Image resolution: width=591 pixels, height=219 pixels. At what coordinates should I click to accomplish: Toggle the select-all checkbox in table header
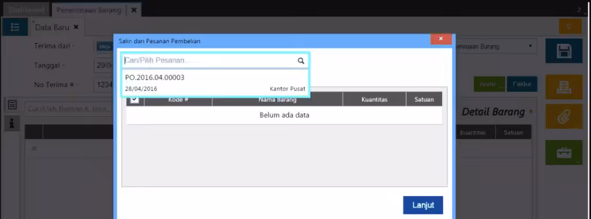(x=134, y=100)
